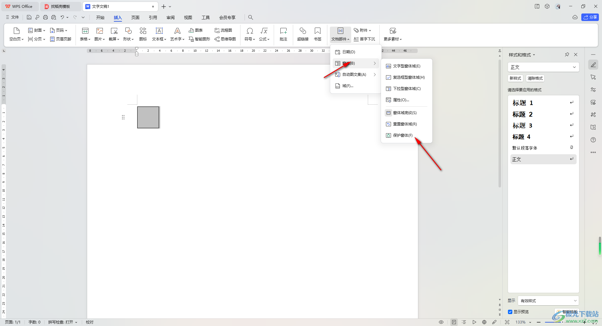The height and width of the screenshot is (326, 602).
Task: Click the save icon in quick access toolbar
Action: [x=29, y=17]
